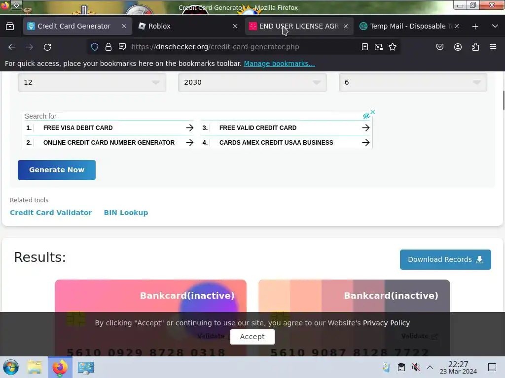Open FREE VISA DEBIT CARD ad result
Viewport: 505px width, 378px height.
[x=109, y=128]
